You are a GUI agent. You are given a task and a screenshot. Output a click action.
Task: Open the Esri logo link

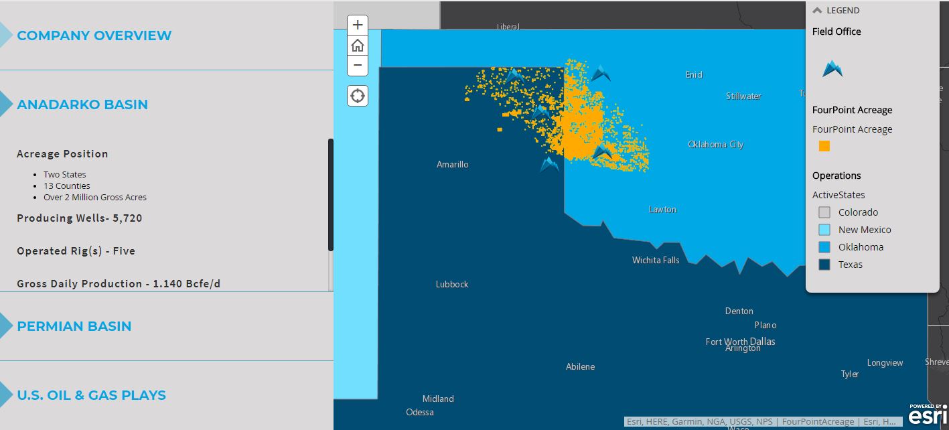click(x=928, y=415)
